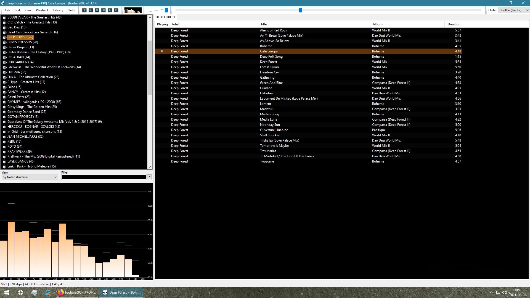Expand the Dao Dezi (10) node
The height and width of the screenshot is (298, 530).
click(4, 27)
